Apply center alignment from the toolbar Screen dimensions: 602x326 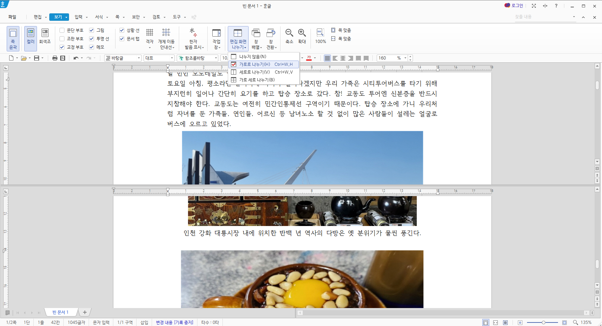point(343,58)
